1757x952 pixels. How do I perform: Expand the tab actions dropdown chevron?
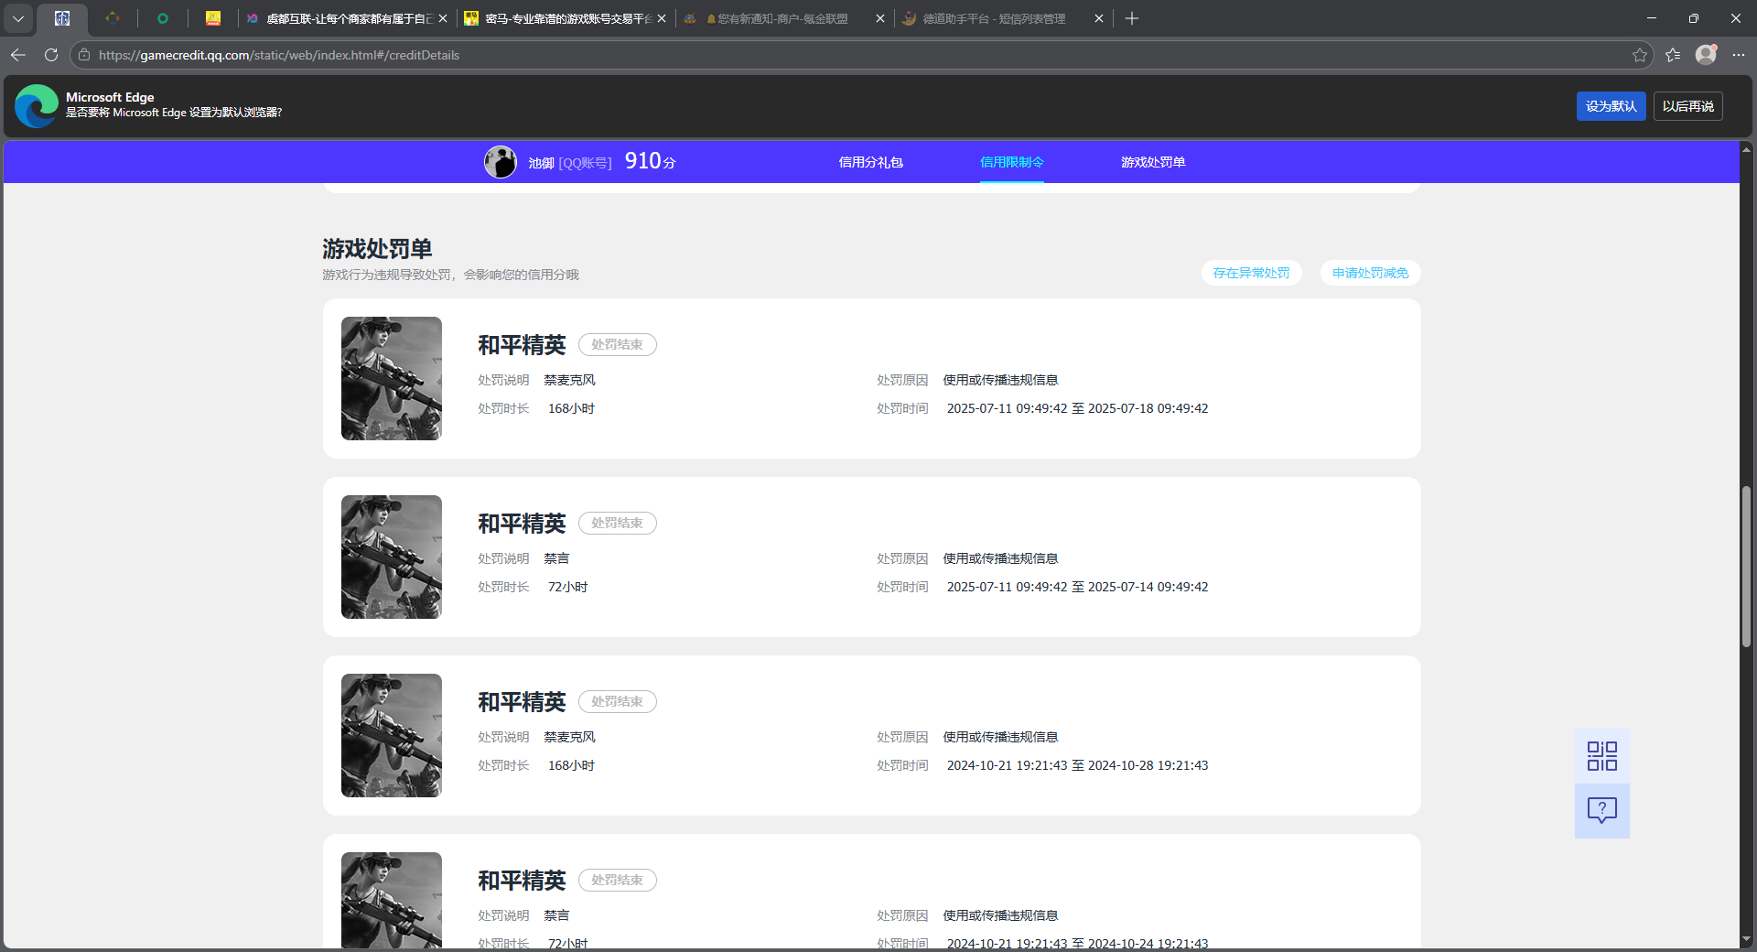(18, 18)
